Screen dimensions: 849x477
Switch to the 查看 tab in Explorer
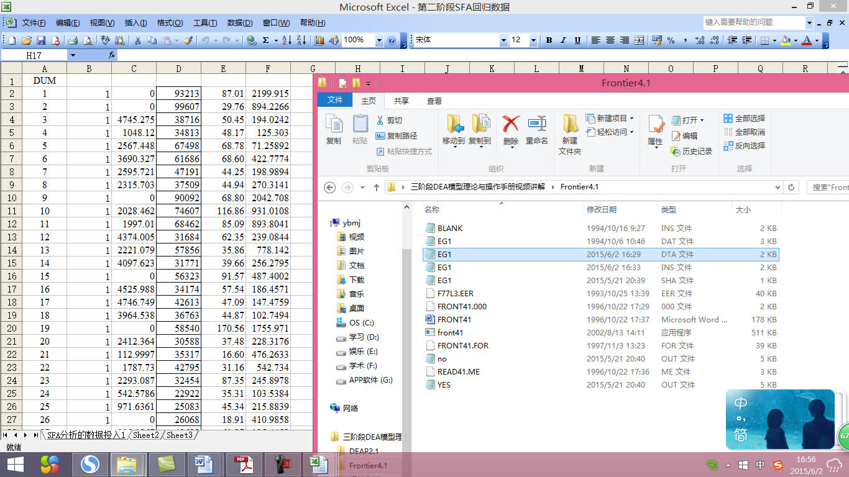point(434,101)
